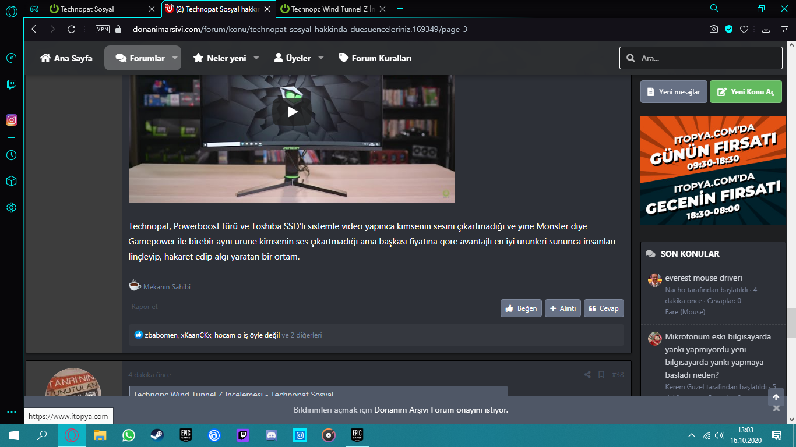Click Cevap to reply to the post
The width and height of the screenshot is (796, 447).
604,308
